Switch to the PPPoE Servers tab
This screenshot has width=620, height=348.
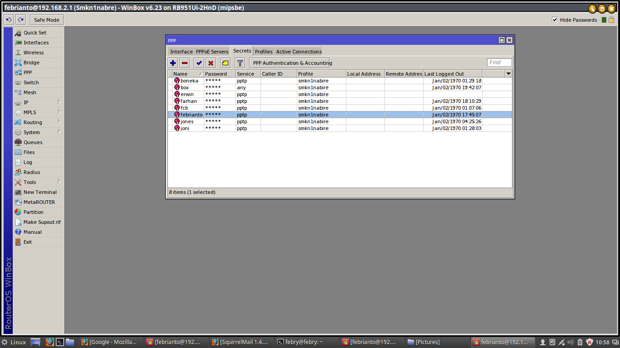click(212, 52)
